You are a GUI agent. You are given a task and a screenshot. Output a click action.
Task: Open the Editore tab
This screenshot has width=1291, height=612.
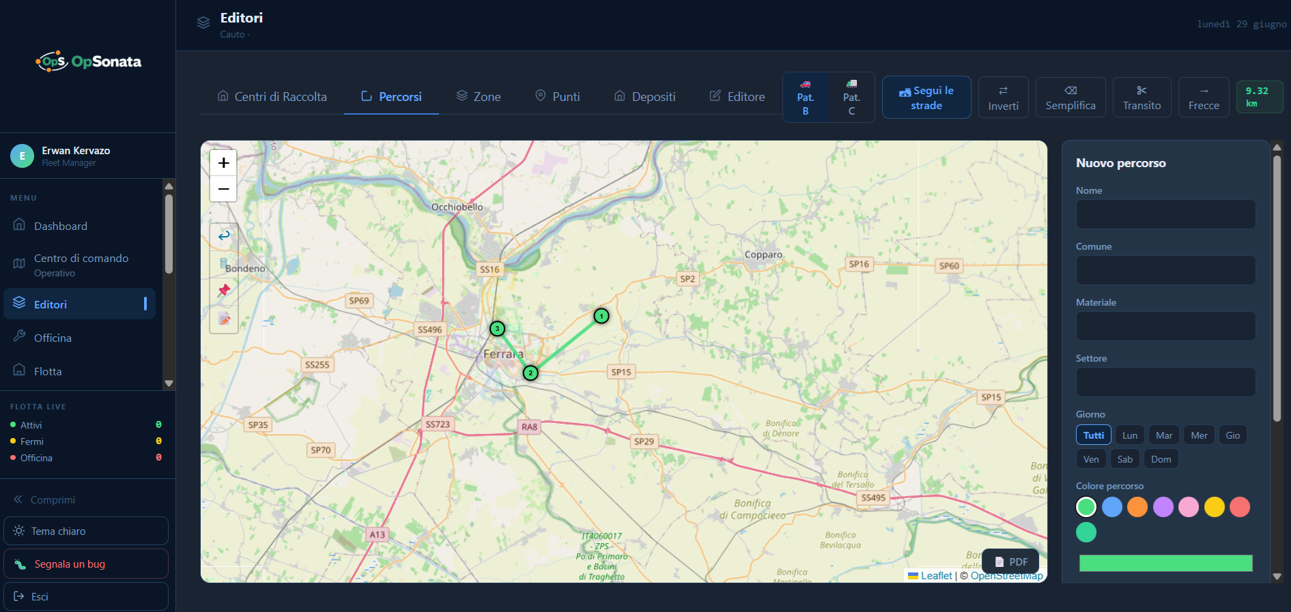point(737,97)
